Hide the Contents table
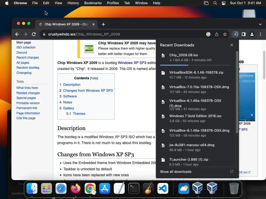Image resolution: width=266 pixels, height=199 pixels. 94,78
